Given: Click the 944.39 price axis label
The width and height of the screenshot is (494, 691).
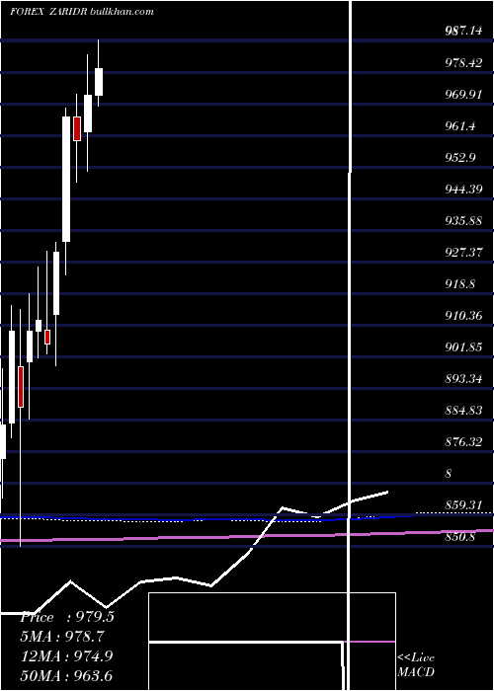Looking at the screenshot, I should coord(463,190).
